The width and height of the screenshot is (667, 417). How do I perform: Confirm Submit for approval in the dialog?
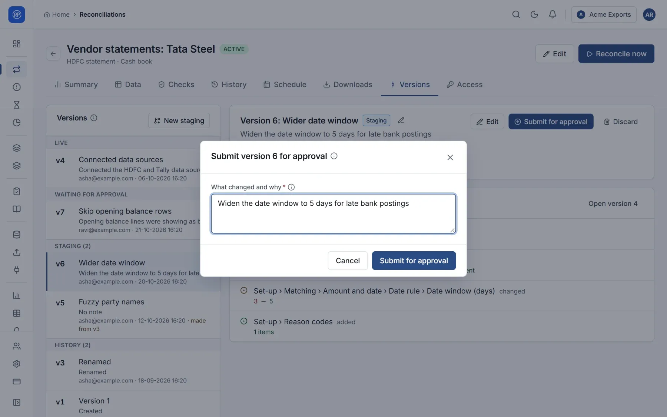point(414,261)
